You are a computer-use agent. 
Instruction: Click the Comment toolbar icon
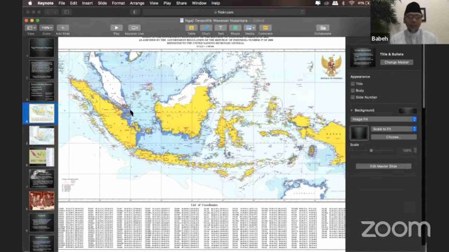coord(265,27)
